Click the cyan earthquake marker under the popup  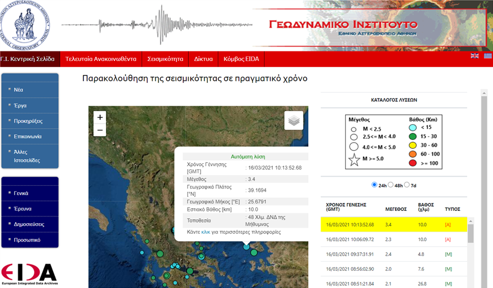[246, 246]
